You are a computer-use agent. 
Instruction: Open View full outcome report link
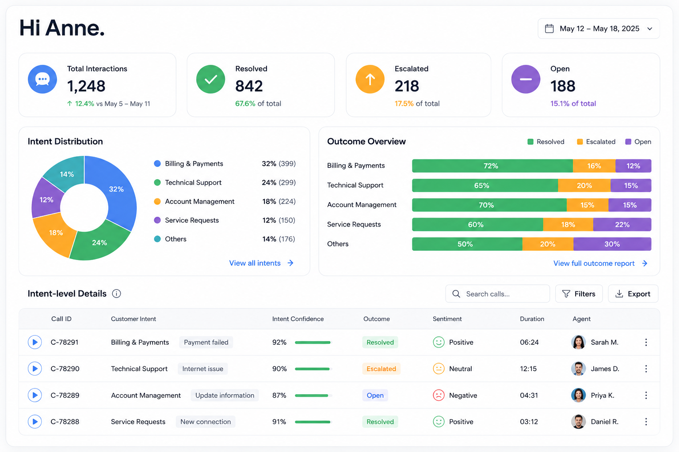pos(600,264)
